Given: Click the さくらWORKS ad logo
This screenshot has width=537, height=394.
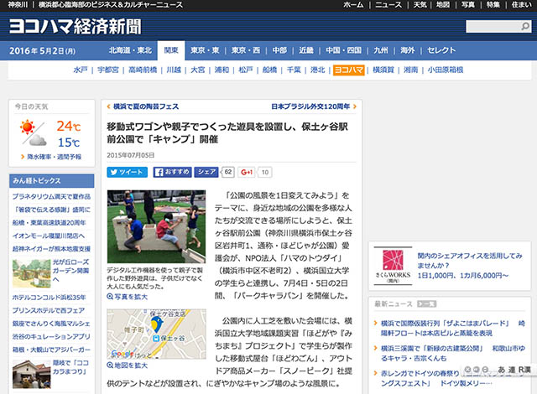Looking at the screenshot, I should click(x=393, y=266).
